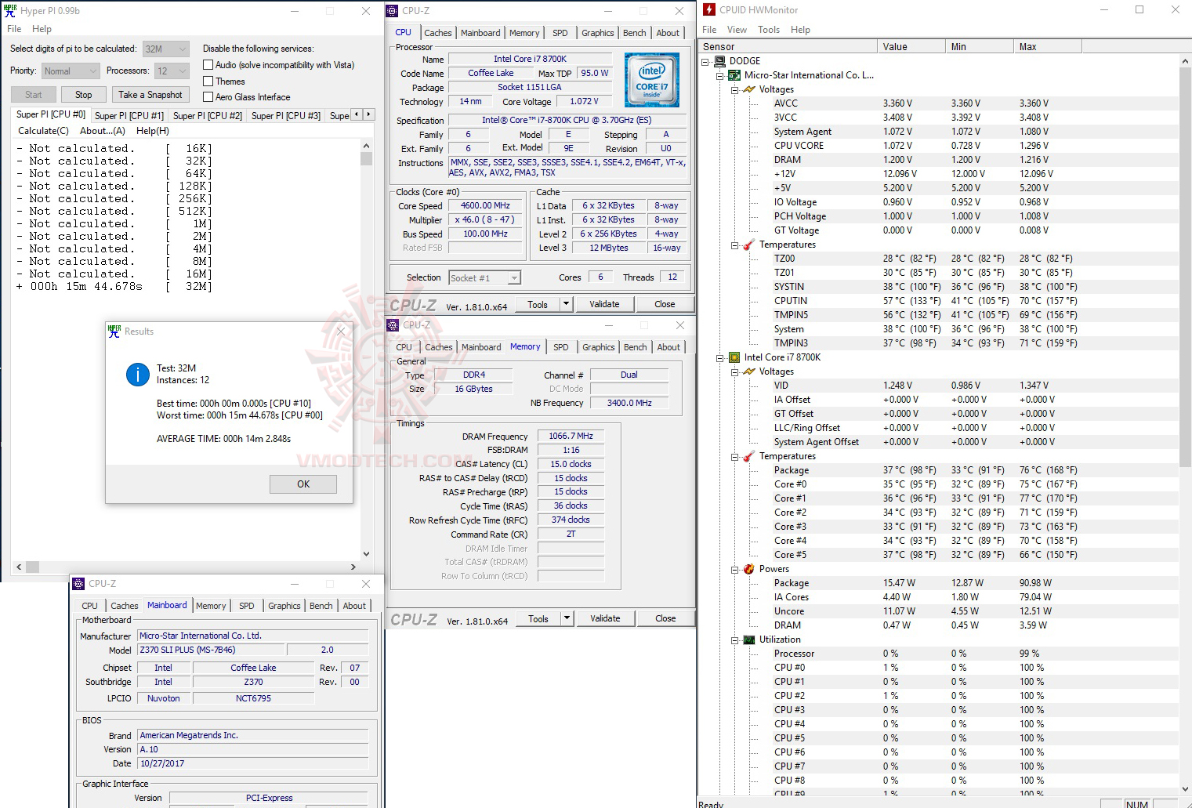Open Graphics tab in CPU-Z Mainboard window
1192x808 pixels.
click(284, 606)
